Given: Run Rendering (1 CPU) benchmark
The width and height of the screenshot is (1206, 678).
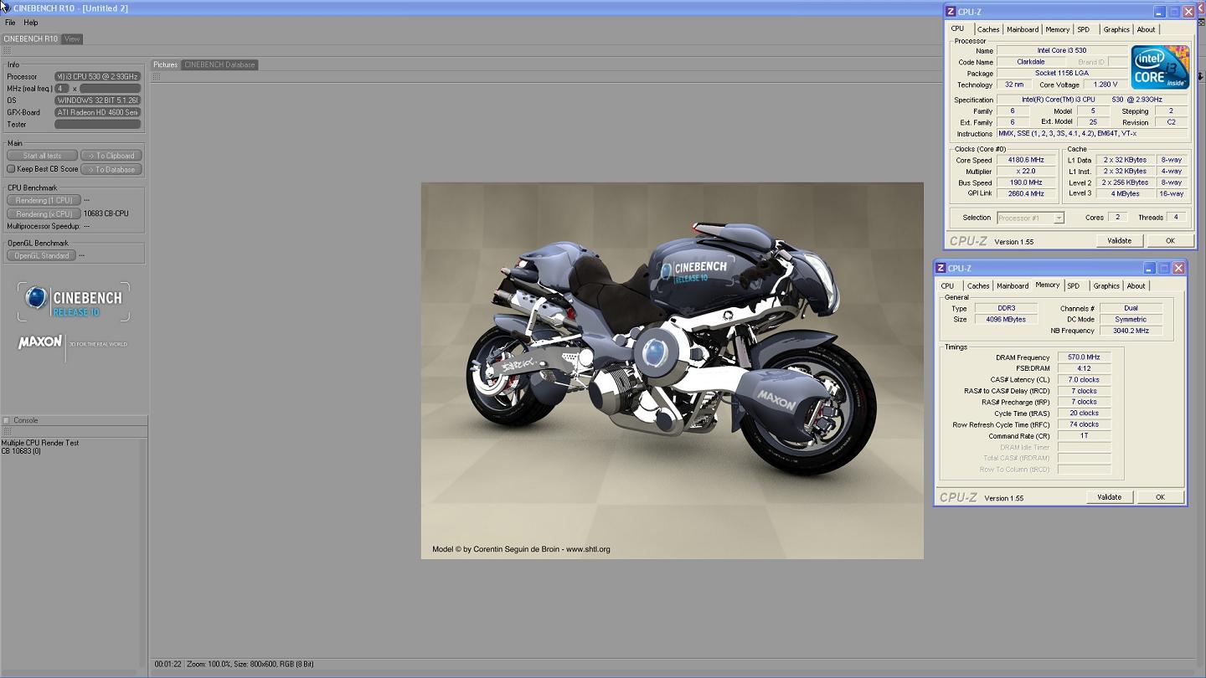Looking at the screenshot, I should click(x=44, y=200).
